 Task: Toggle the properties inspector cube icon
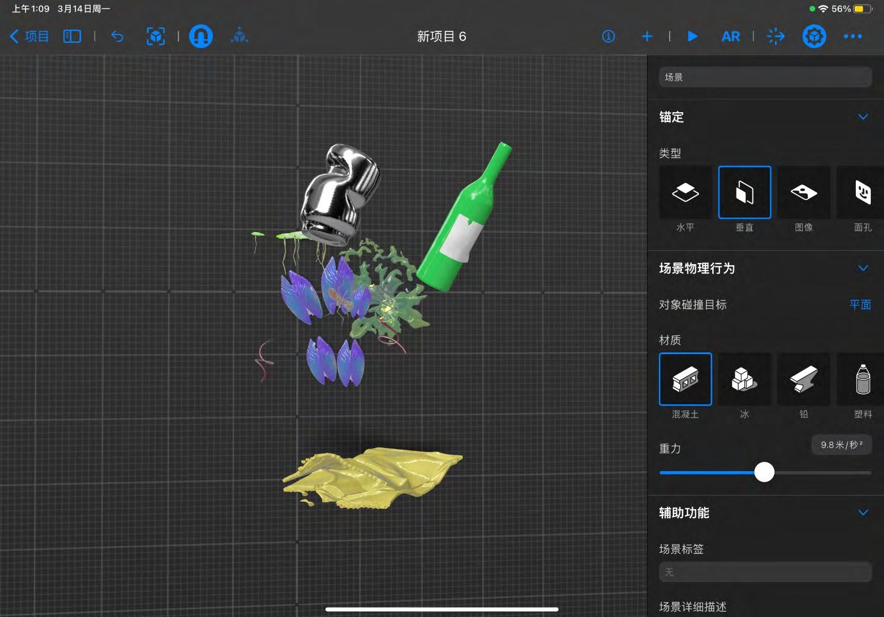coord(814,36)
